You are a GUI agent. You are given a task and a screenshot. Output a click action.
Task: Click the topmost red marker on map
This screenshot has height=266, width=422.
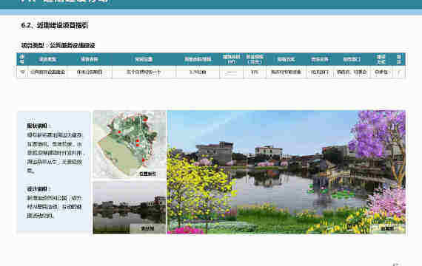(x=145, y=120)
